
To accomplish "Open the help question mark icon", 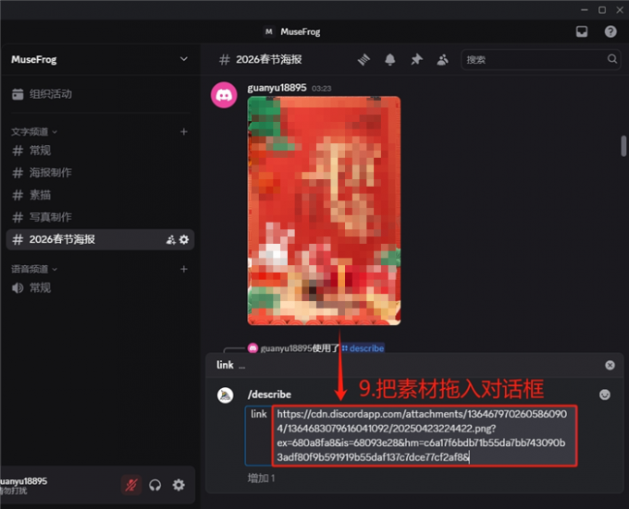I will pos(610,31).
